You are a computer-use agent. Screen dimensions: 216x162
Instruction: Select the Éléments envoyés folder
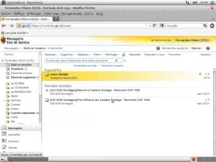pos(22,73)
